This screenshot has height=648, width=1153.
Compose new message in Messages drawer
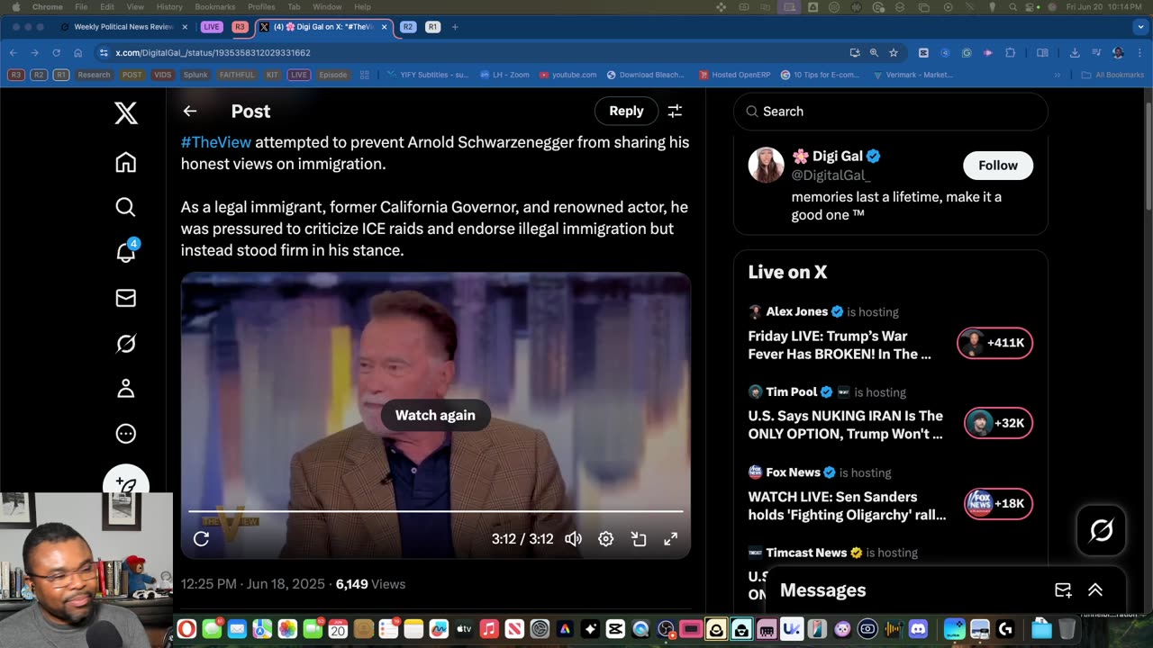click(x=1063, y=590)
